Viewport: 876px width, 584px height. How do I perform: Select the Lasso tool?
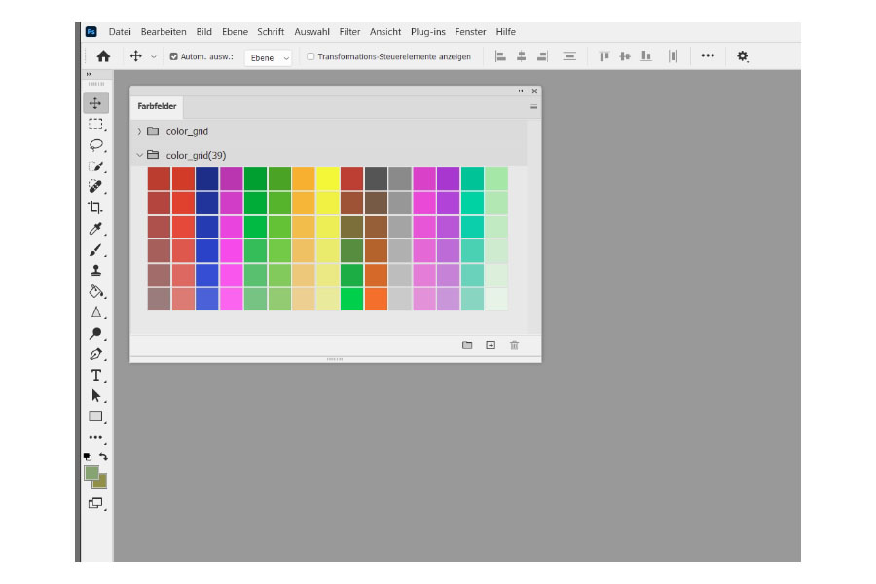pyautogui.click(x=95, y=145)
